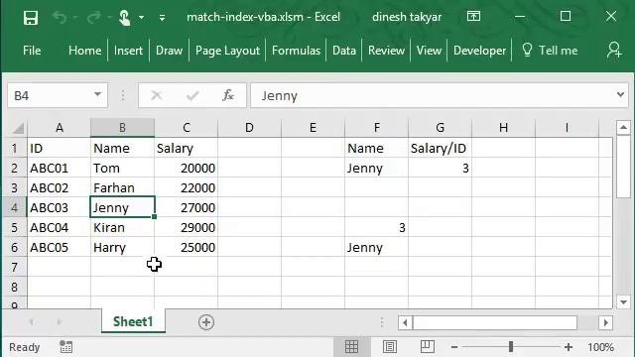The image size is (635, 357).
Task: Click vertical scrollbar up arrow
Action: click(623, 128)
